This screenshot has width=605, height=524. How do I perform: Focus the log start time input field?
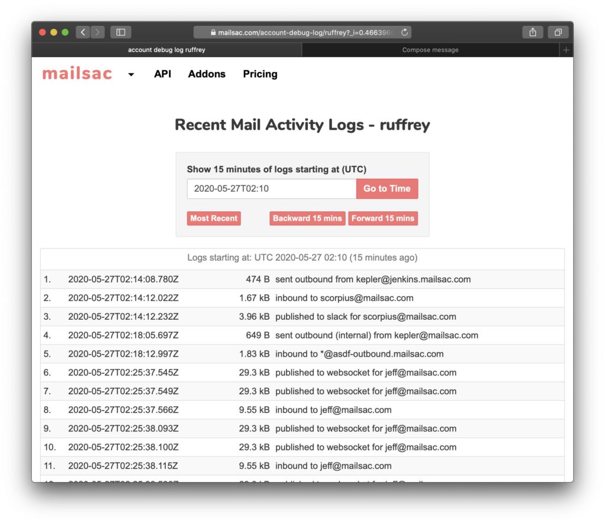pyautogui.click(x=272, y=188)
